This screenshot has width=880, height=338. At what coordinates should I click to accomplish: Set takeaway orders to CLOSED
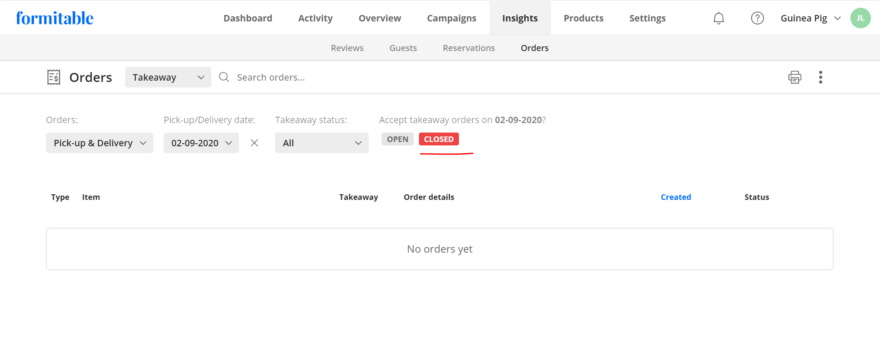pos(439,139)
